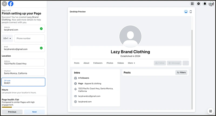Click the account profile picture icon

(x=211, y=4)
